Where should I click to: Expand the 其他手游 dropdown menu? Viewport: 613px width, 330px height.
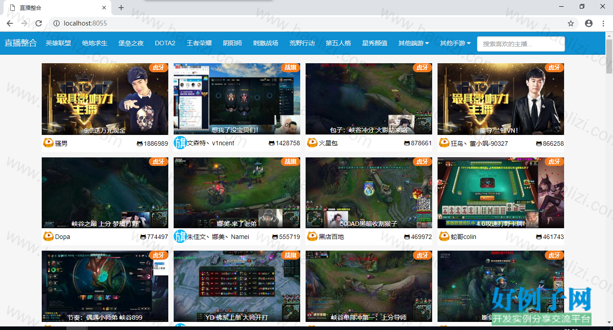coord(455,43)
